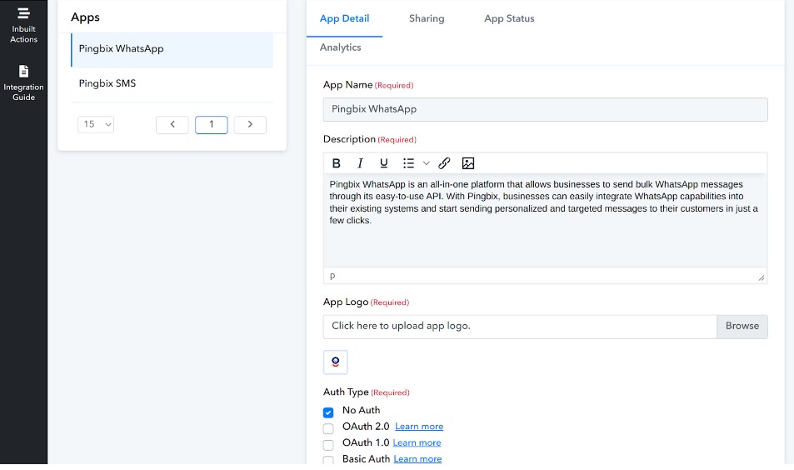Toggle bold formatting in description editor

(337, 163)
